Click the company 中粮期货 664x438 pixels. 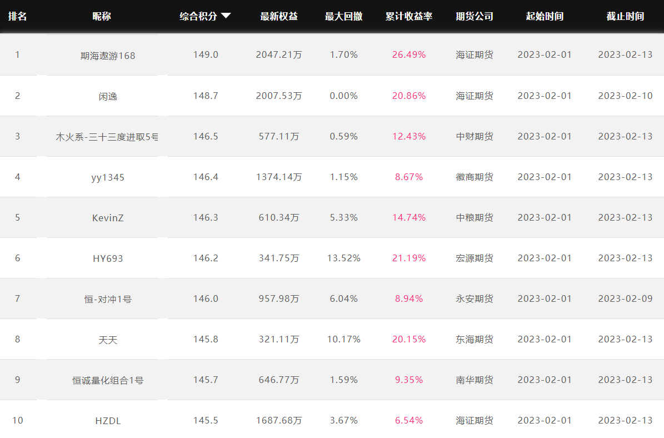point(475,217)
